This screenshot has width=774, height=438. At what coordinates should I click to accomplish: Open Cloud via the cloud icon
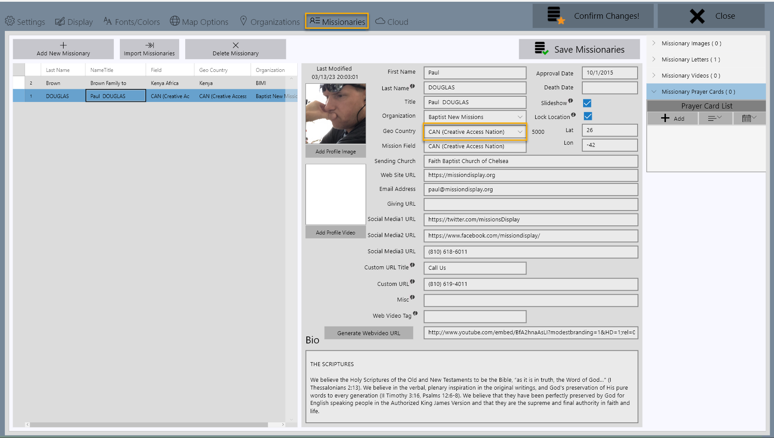[x=380, y=20]
